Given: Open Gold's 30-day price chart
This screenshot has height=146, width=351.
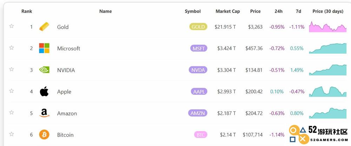Looking at the screenshot, I should [x=328, y=27].
